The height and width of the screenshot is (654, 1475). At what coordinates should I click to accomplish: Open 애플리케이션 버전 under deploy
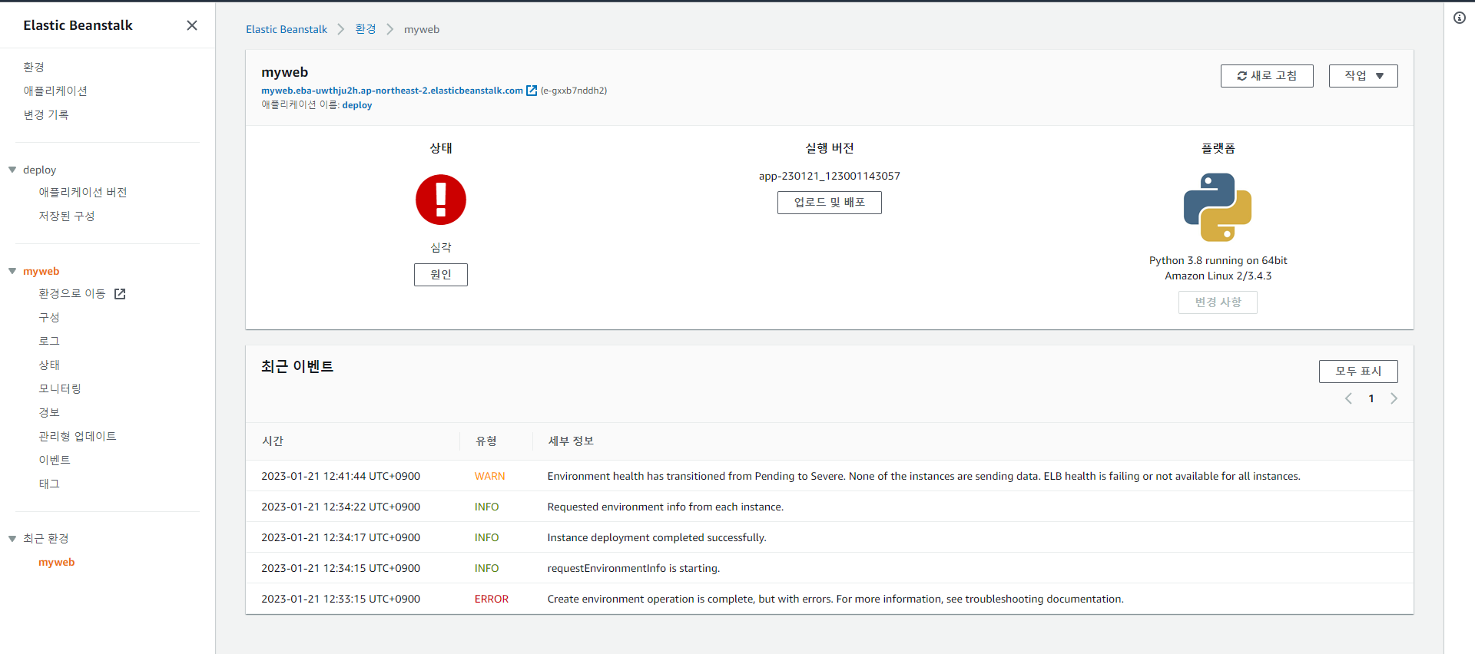[x=83, y=193]
